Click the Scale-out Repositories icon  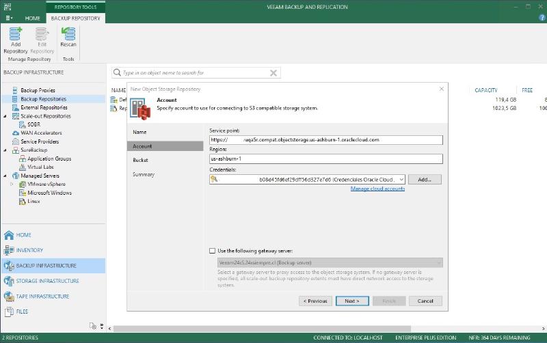pos(15,116)
